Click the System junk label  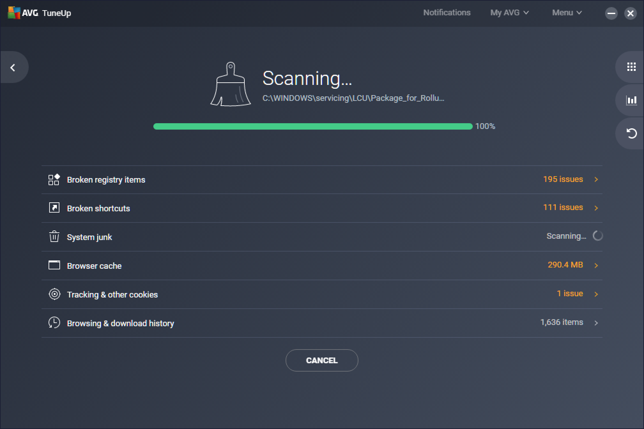89,237
